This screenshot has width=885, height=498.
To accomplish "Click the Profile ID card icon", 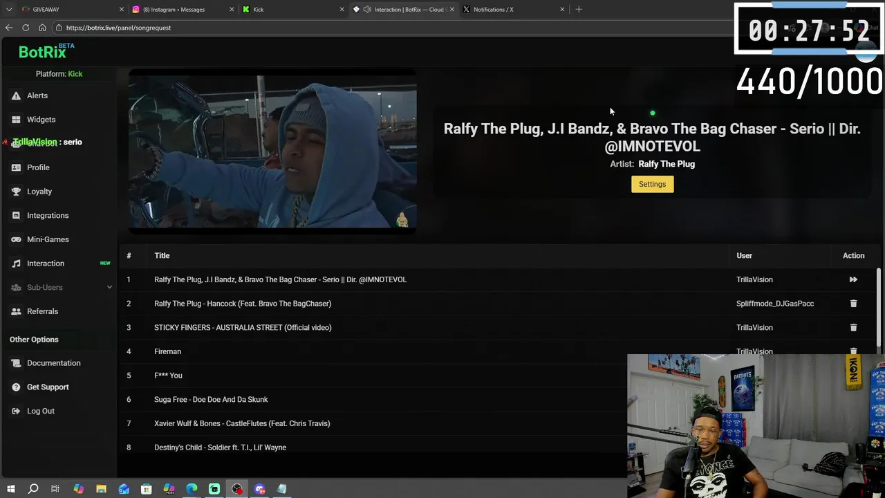I will (16, 167).
